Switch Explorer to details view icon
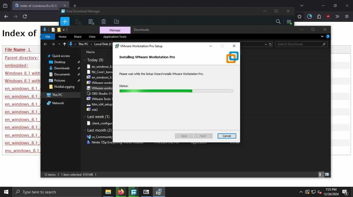Image resolution: width=353 pixels, height=197 pixels. tap(320, 174)
